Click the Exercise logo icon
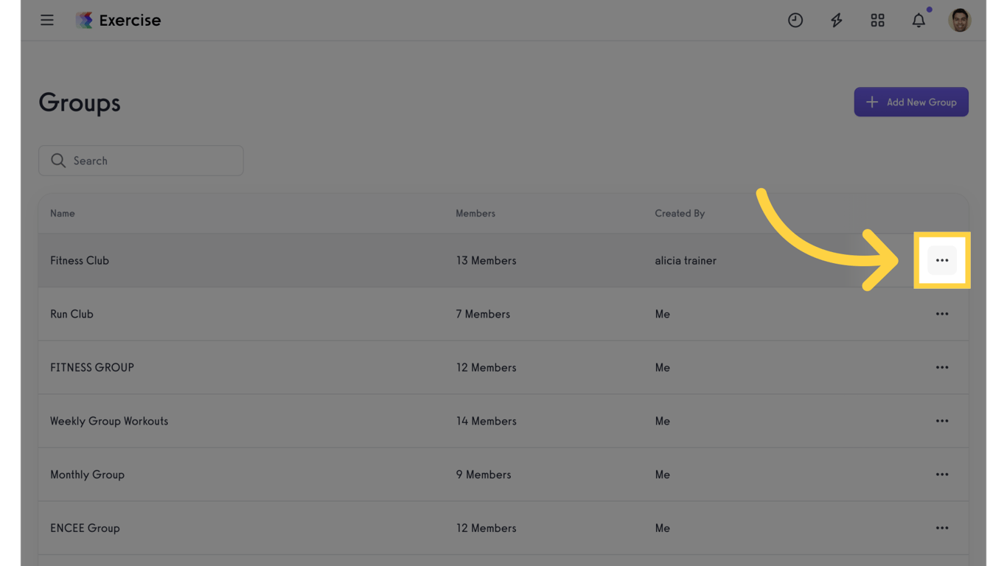1007x566 pixels. 85,20
